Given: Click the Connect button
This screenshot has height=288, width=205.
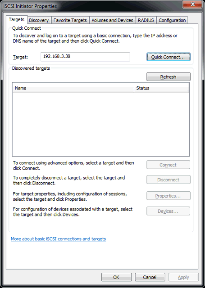Looking at the screenshot, I should [168, 165].
